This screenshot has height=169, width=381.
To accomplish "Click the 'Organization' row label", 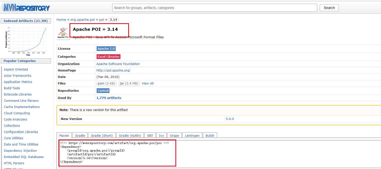I will (69, 64).
